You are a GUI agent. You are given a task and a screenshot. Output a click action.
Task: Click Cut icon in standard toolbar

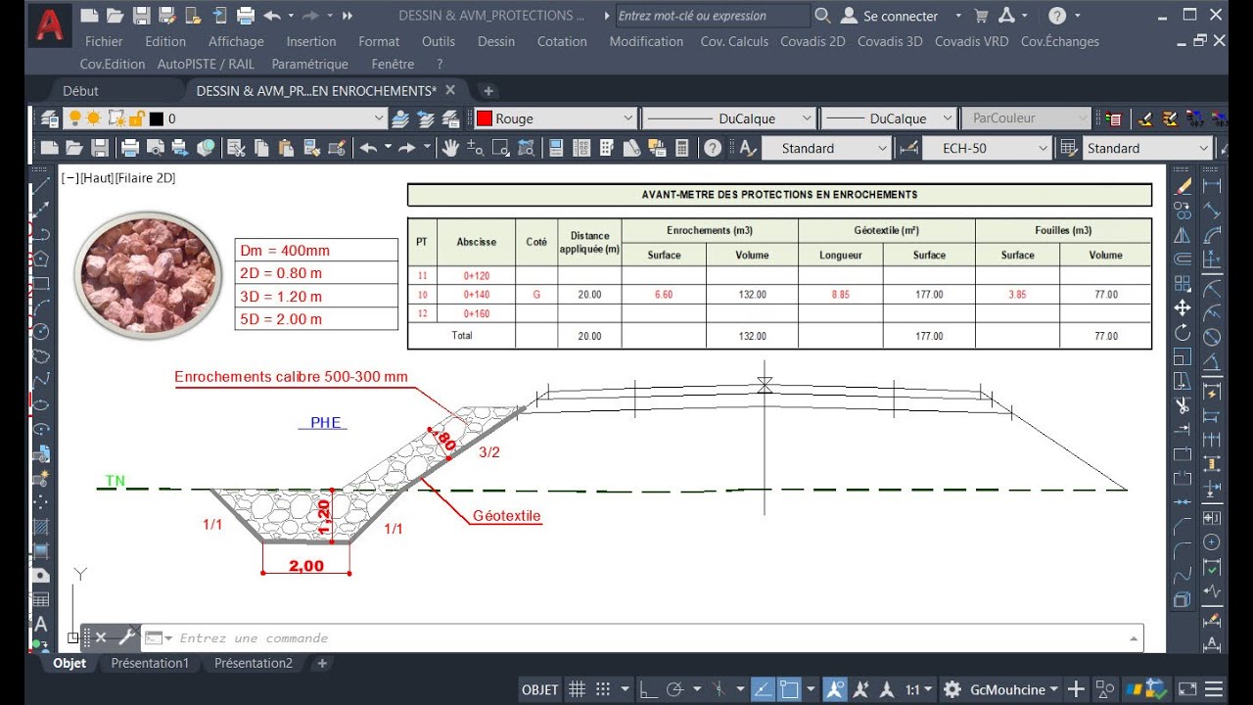pyautogui.click(x=236, y=148)
